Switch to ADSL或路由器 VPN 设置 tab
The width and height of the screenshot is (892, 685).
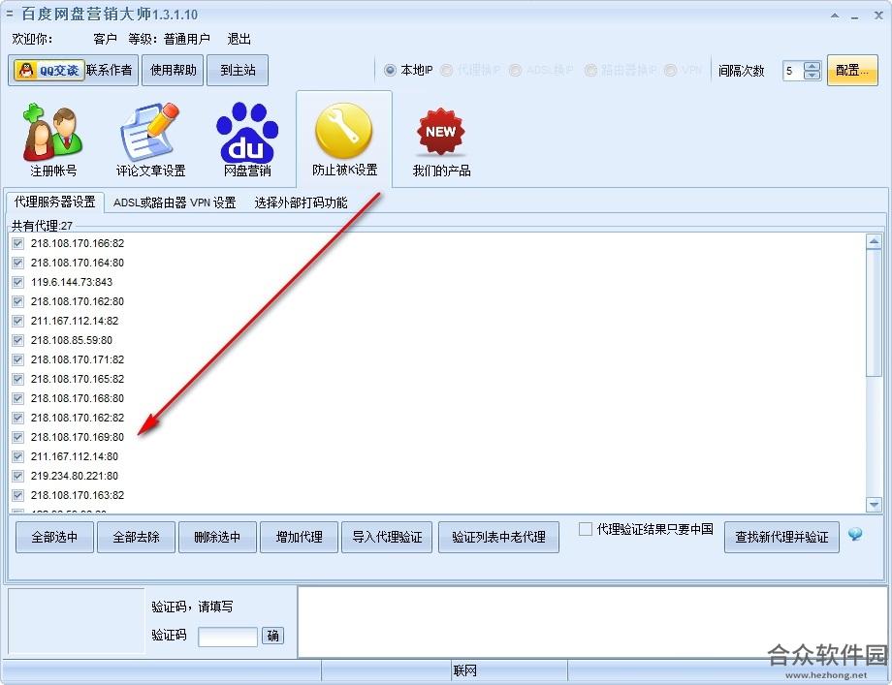pos(175,202)
